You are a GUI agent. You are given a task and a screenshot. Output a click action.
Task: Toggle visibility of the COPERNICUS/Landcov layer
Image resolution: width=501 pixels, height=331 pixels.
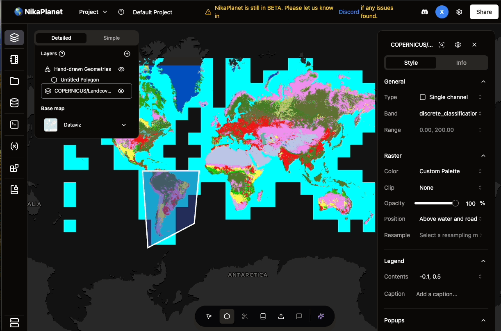coord(121,91)
